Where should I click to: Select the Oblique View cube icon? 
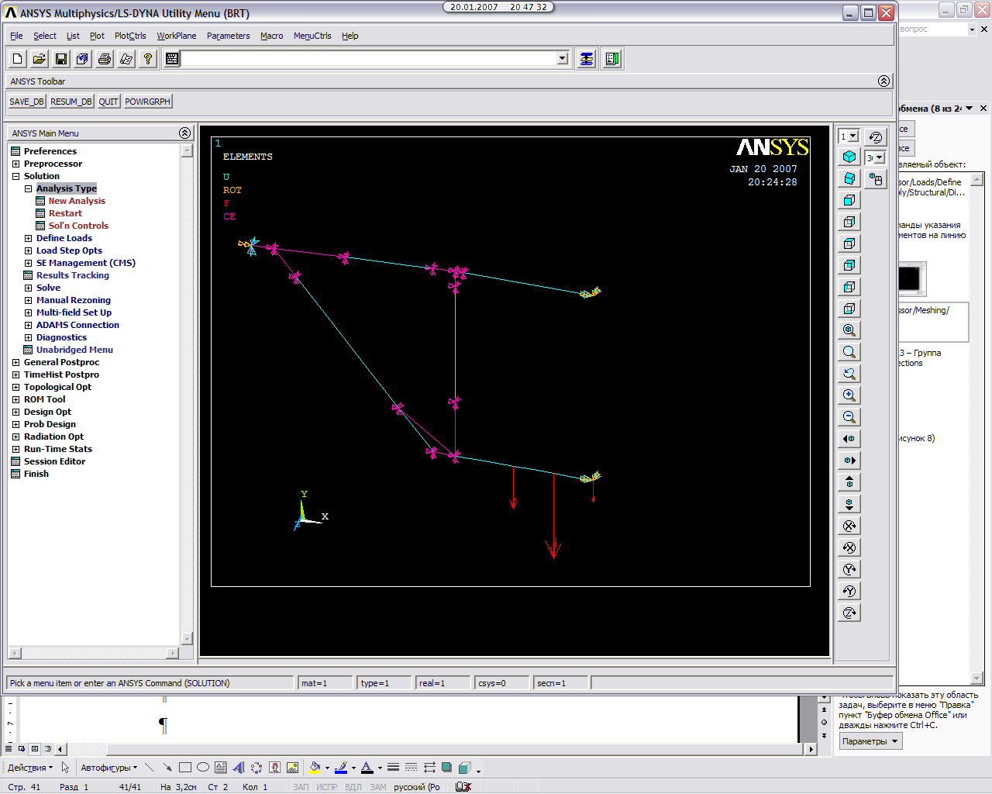(849, 178)
